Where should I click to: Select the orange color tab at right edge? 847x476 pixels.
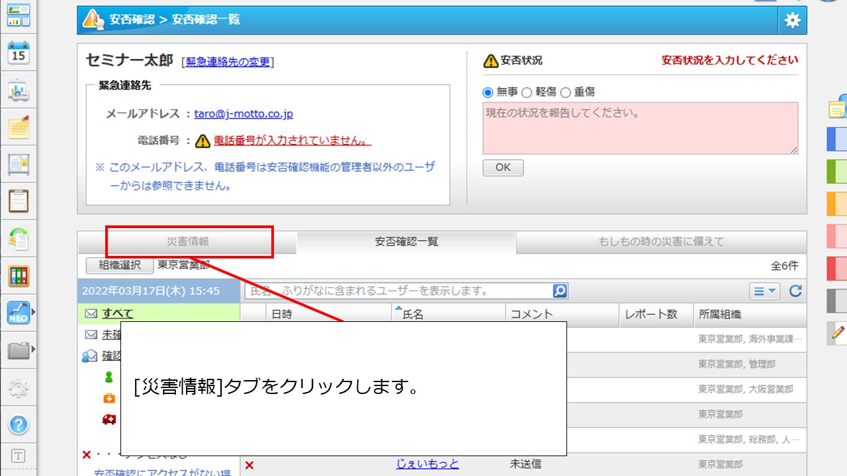838,204
